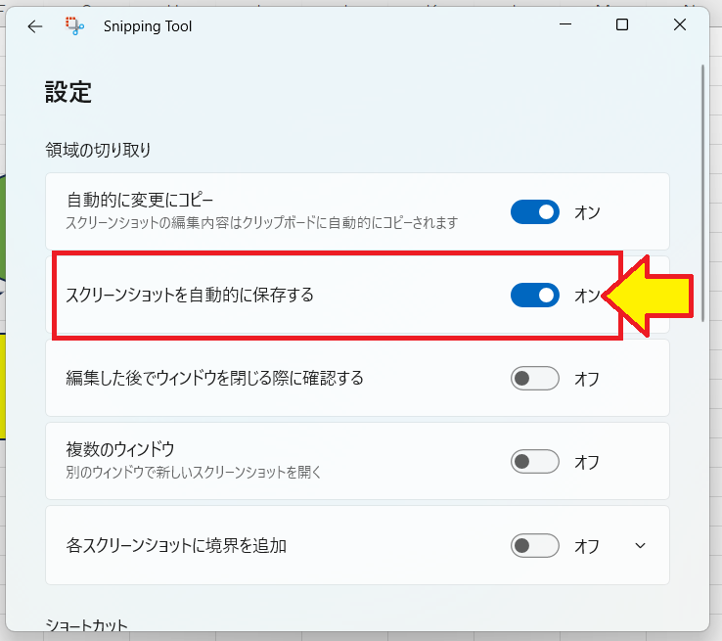Close the Snipping Tool settings window
This screenshot has width=722, height=641.
680,25
